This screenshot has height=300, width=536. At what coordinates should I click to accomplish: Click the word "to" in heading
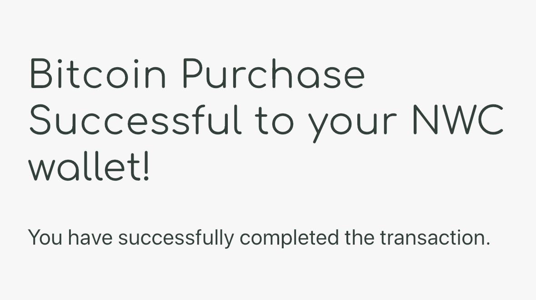(274, 121)
